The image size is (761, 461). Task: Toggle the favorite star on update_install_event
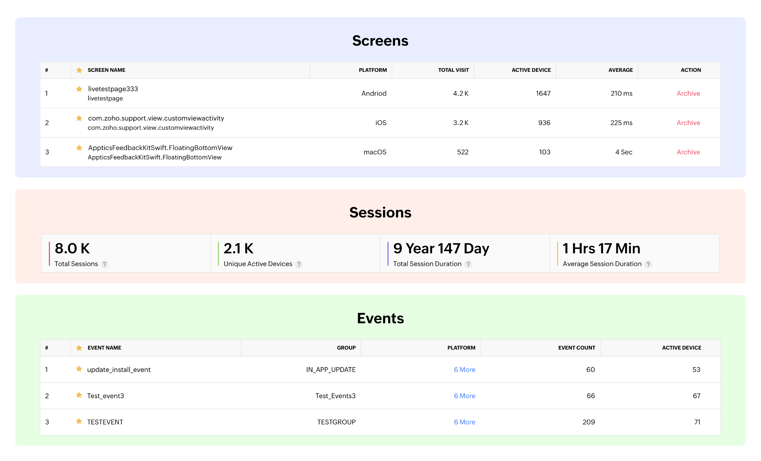click(x=79, y=369)
